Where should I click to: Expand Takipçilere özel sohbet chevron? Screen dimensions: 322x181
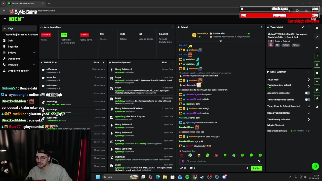[x=309, y=86]
